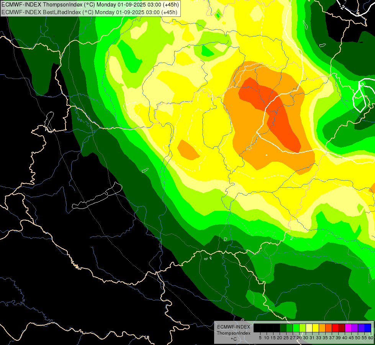Image resolution: width=375 pixels, height=345 pixels.
Task: Click the medium green 25–27 legend swatch
Action: [290, 328]
